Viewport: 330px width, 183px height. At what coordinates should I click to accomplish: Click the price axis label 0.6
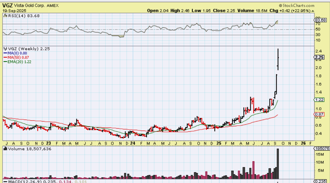pyautogui.click(x=318, y=125)
